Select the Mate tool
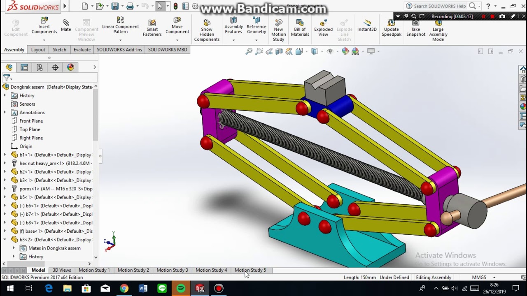This screenshot has width=527, height=296. click(66, 25)
